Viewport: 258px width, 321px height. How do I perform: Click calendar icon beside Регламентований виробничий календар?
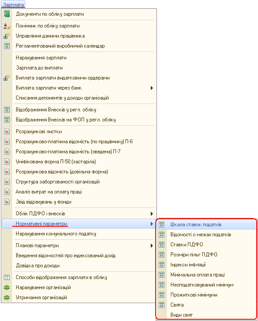pyautogui.click(x=7, y=46)
